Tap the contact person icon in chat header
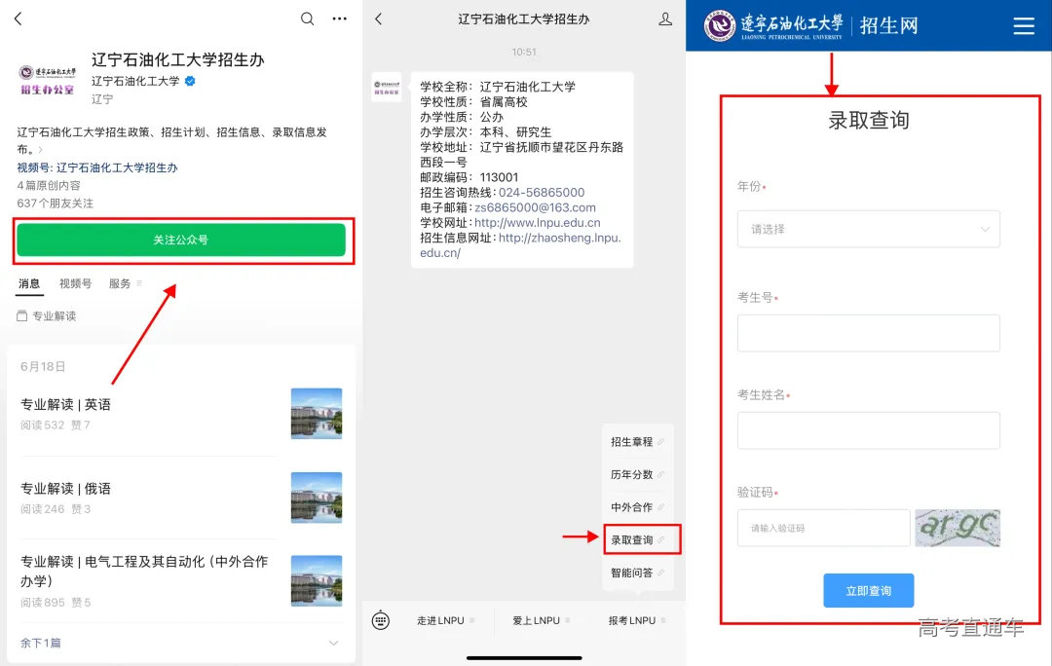 click(666, 18)
